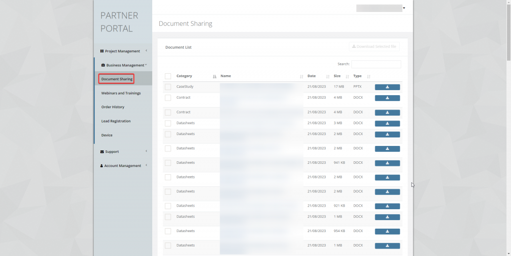This screenshot has width=511, height=256.
Task: Download the 954 KB Datasheets document
Action: tap(387, 232)
